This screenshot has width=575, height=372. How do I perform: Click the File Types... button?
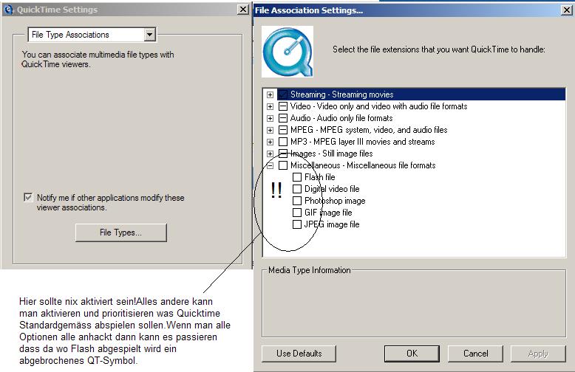tap(121, 232)
